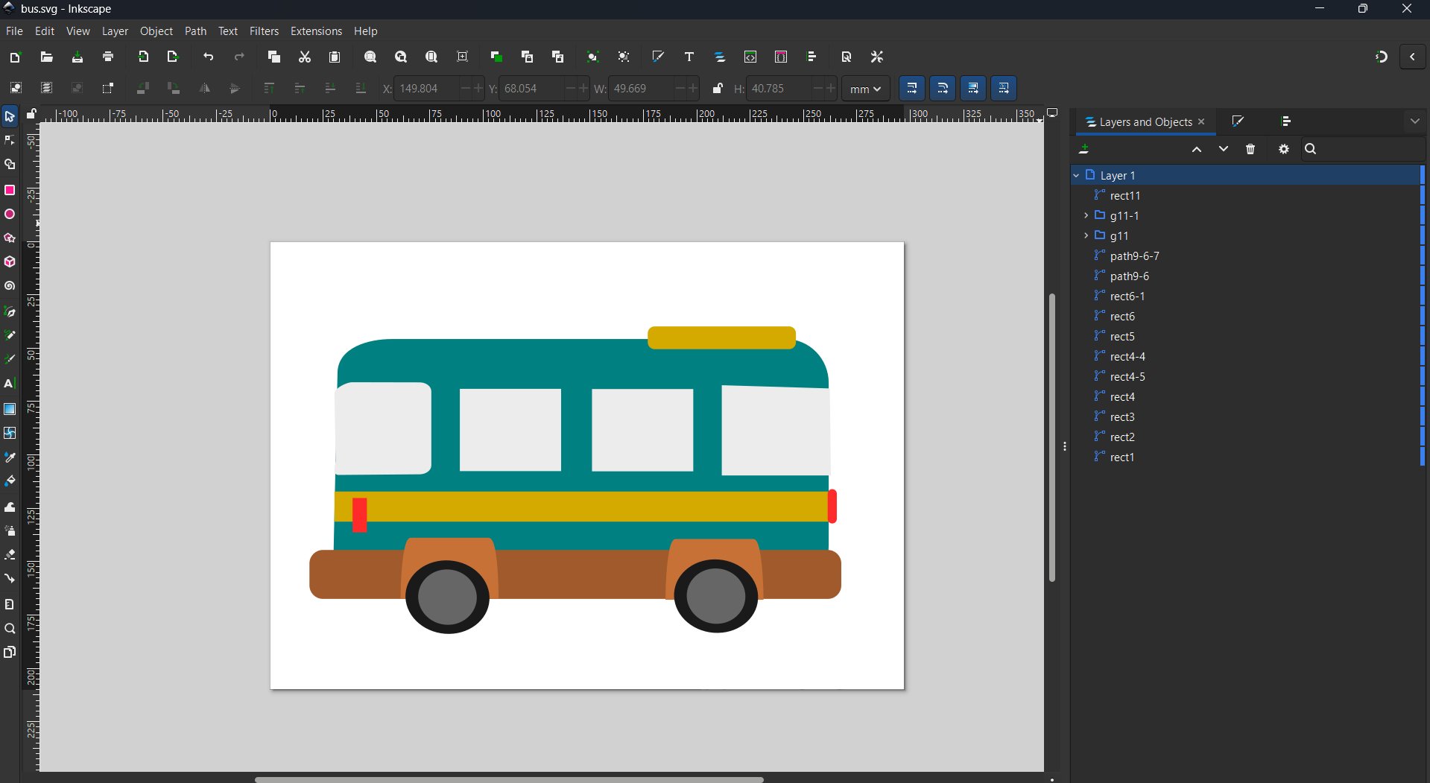Select the Rectangle tool
The width and height of the screenshot is (1430, 783).
pyautogui.click(x=10, y=190)
